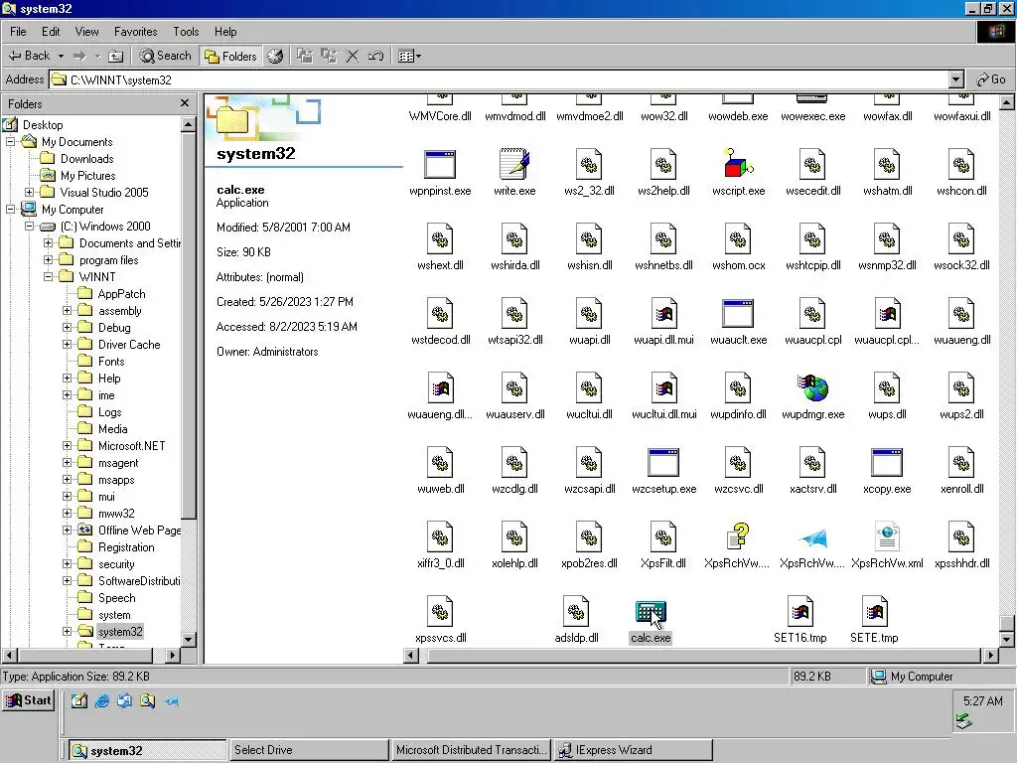Open the Back button history dropdown arrow
This screenshot has width=1017, height=763.
(x=61, y=56)
